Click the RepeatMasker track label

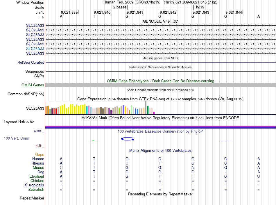32,198
